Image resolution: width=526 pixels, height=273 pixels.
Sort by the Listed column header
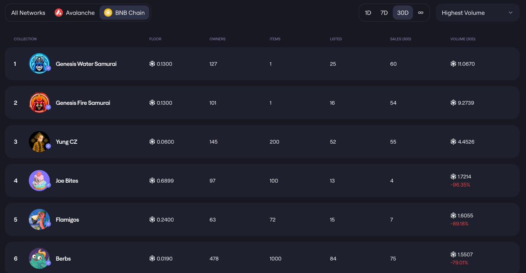(336, 39)
